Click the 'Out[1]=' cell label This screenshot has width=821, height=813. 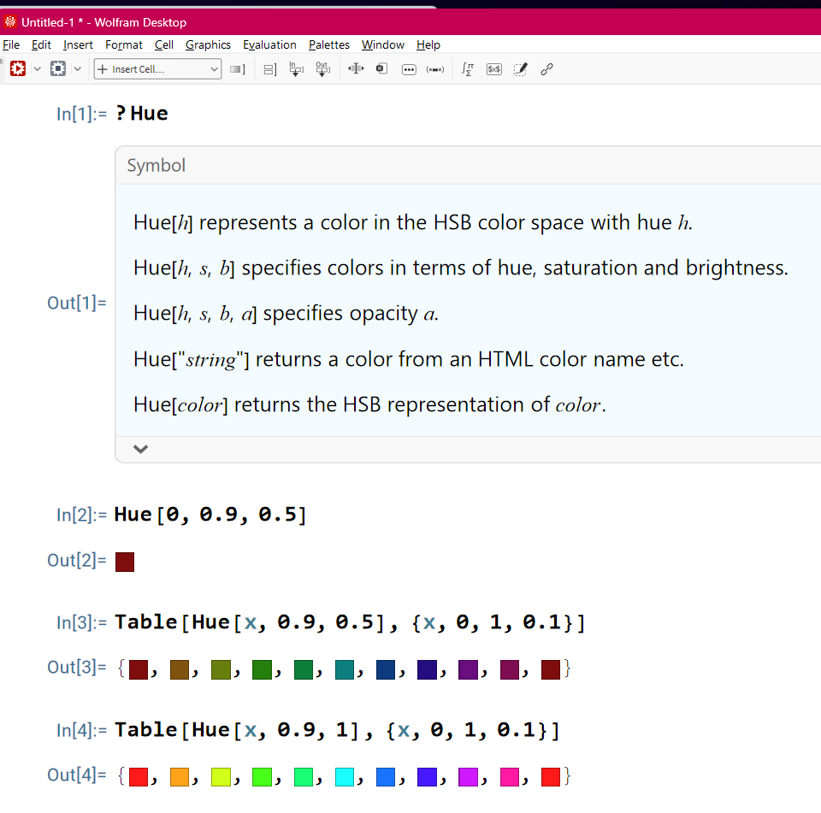click(x=77, y=303)
